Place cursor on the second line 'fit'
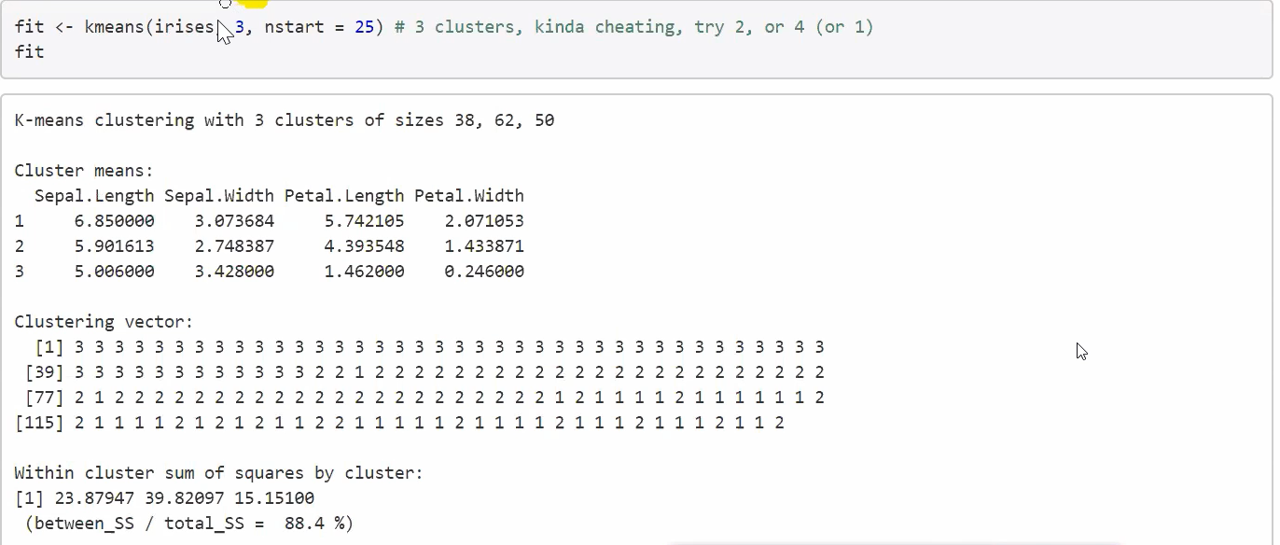This screenshot has width=1280, height=545. (29, 52)
